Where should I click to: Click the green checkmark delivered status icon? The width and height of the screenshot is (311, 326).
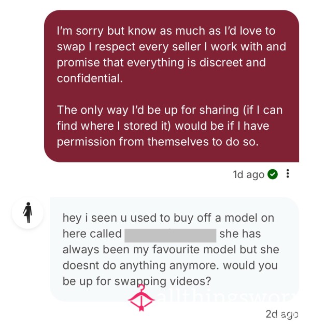coord(273,174)
